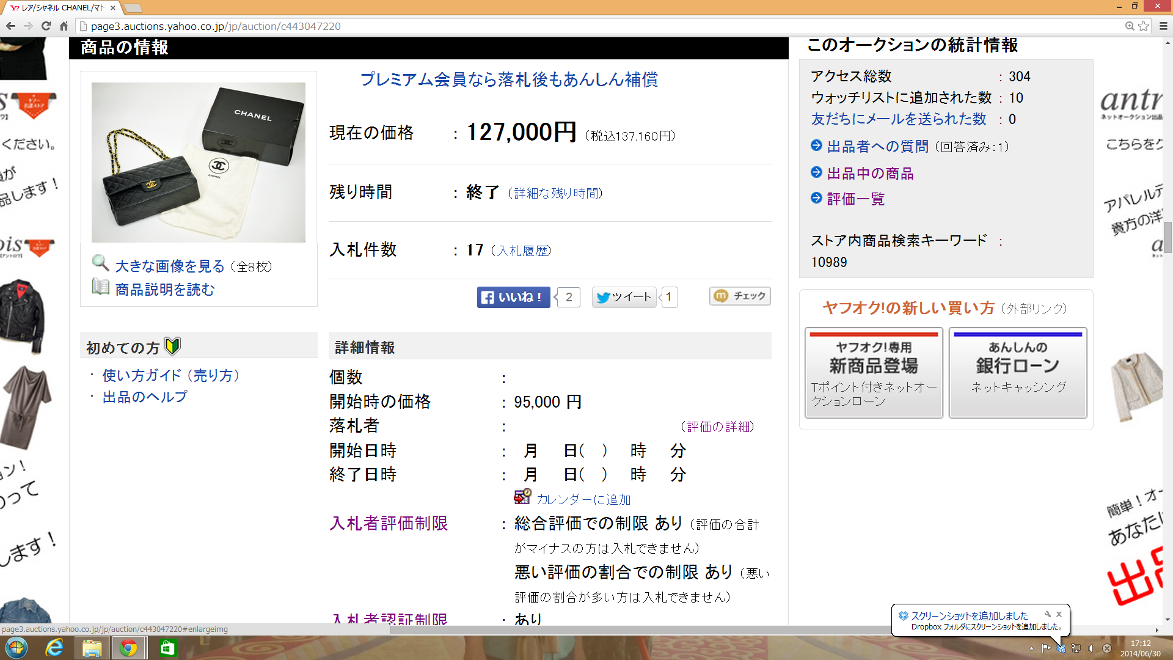Click the Chrome taskbar icon
Screen dimensions: 1173x660
(x=128, y=648)
